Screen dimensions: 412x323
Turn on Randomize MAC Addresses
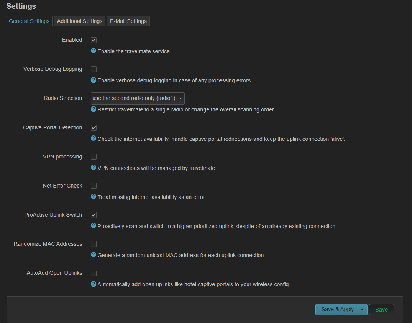point(94,244)
